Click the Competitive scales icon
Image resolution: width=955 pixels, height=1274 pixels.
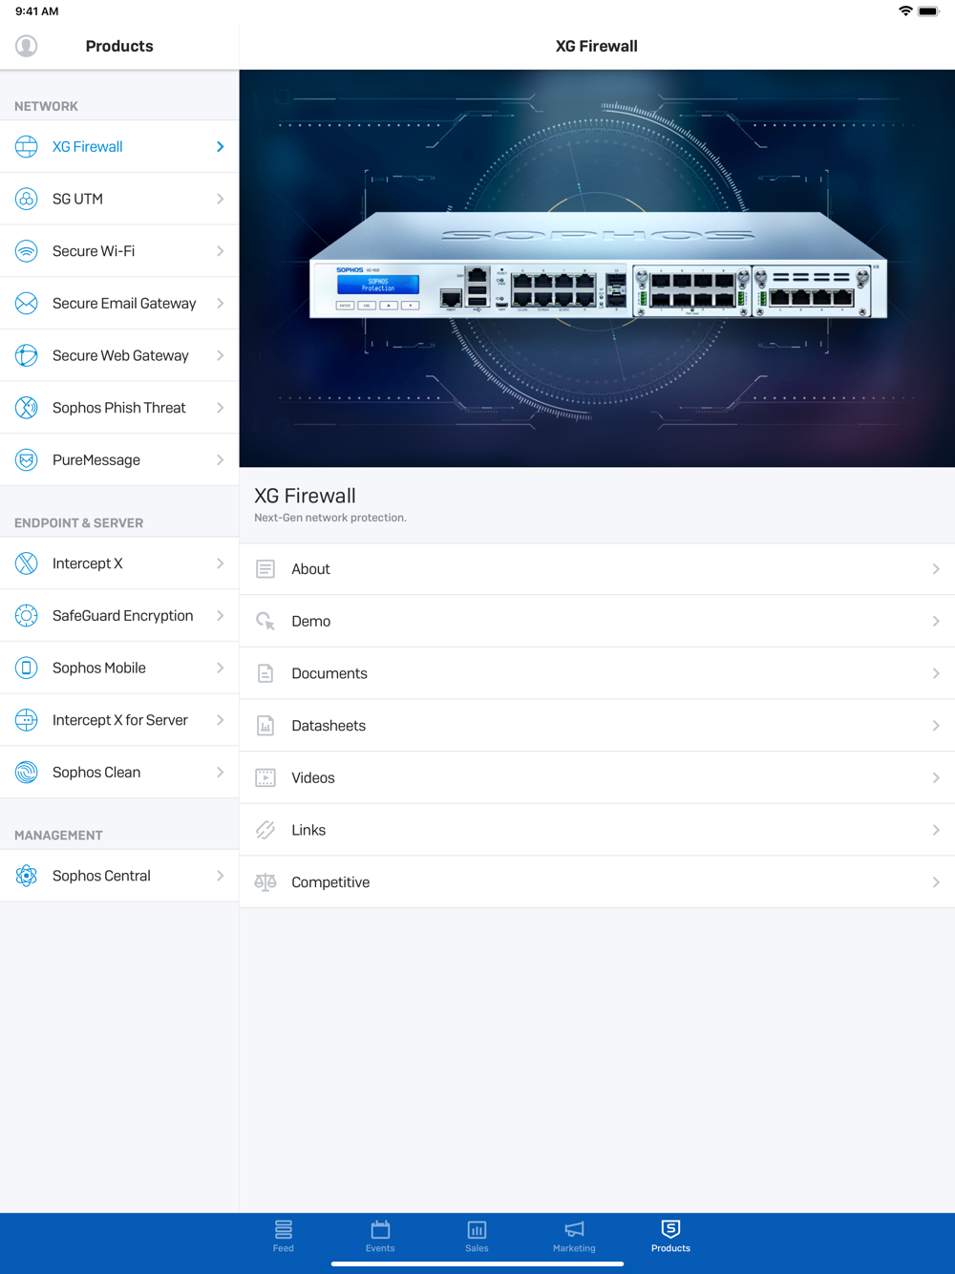(x=265, y=882)
